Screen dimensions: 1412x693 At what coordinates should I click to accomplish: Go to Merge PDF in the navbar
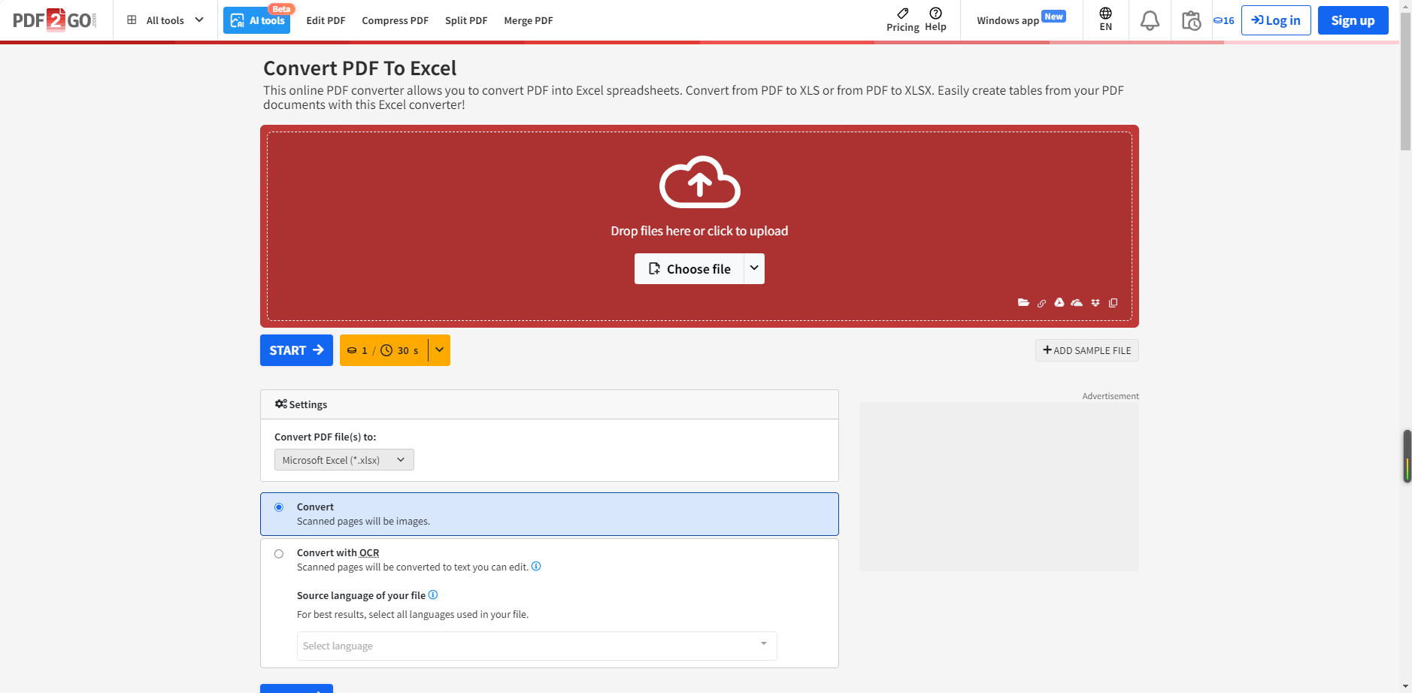tap(528, 20)
